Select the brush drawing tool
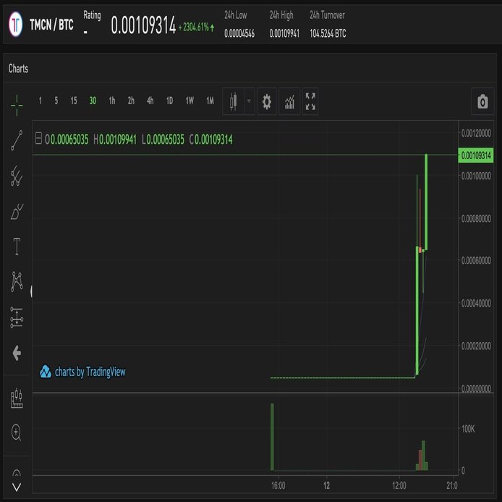Image resolution: width=502 pixels, height=502 pixels. [17, 211]
